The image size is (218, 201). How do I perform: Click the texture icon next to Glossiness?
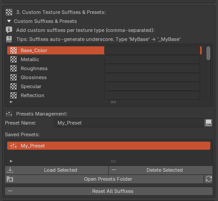pyautogui.click(x=13, y=77)
